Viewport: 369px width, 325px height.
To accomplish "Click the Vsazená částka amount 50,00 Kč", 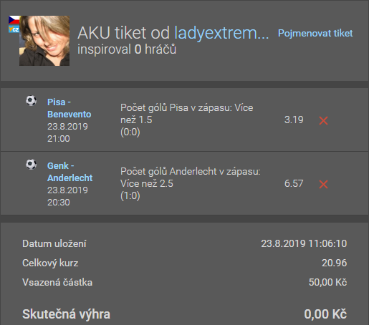I will pyautogui.click(x=327, y=282).
